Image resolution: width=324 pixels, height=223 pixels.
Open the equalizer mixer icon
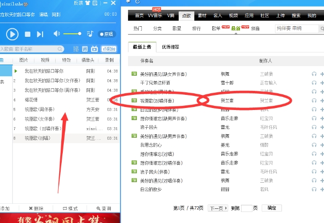pos(76,49)
